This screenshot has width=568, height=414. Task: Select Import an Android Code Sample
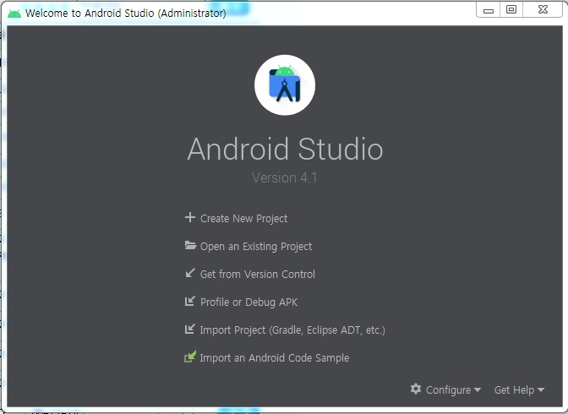pyautogui.click(x=274, y=358)
